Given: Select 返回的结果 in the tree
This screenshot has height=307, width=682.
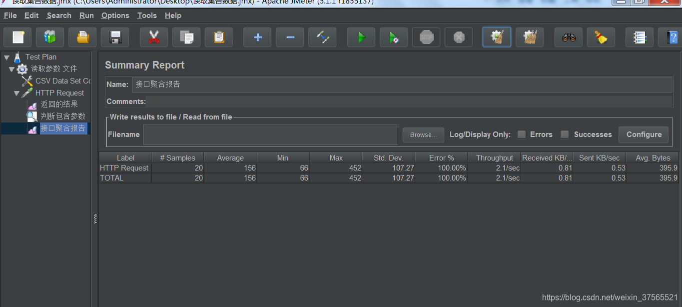Looking at the screenshot, I should point(59,104).
